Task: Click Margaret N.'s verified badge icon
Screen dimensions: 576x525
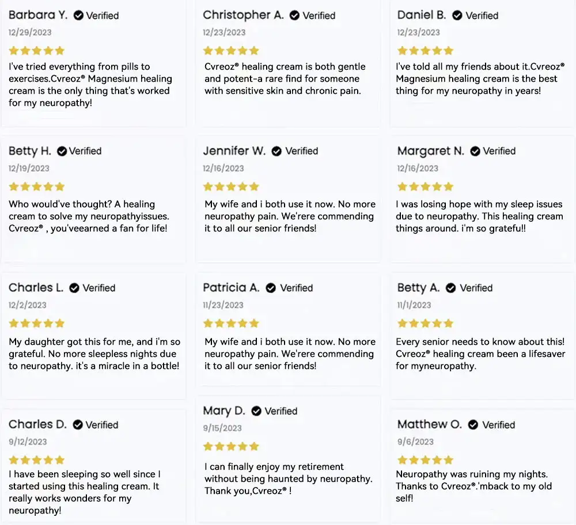Action: click(x=475, y=151)
